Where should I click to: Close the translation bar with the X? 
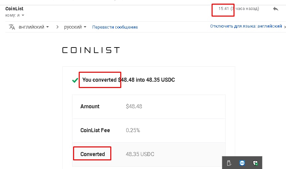tap(285, 27)
